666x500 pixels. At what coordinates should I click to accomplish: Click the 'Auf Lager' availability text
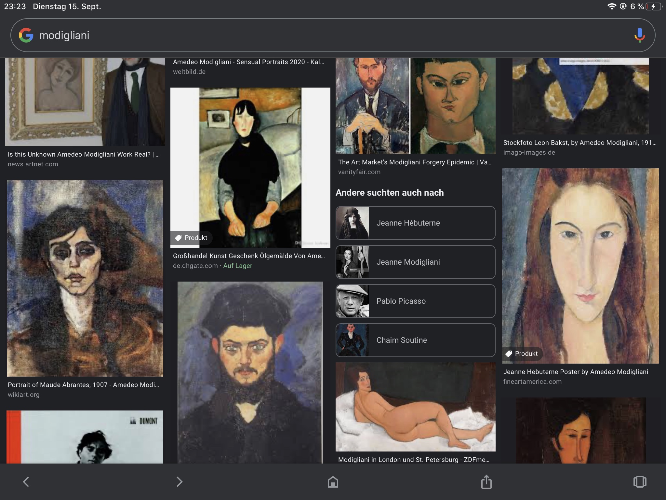pyautogui.click(x=238, y=266)
